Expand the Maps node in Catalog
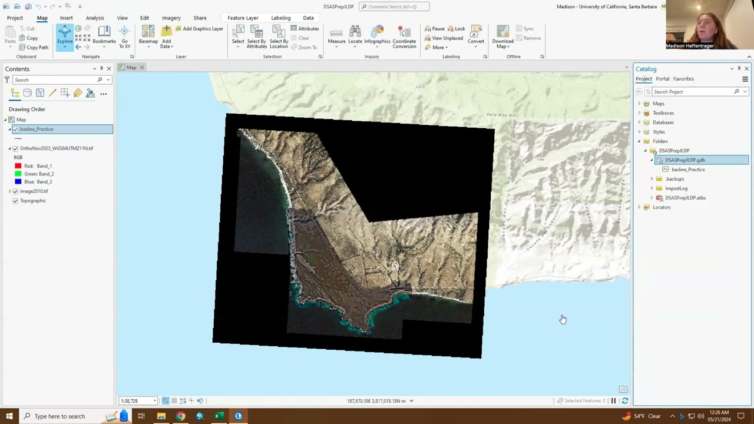The image size is (754, 424). (639, 104)
